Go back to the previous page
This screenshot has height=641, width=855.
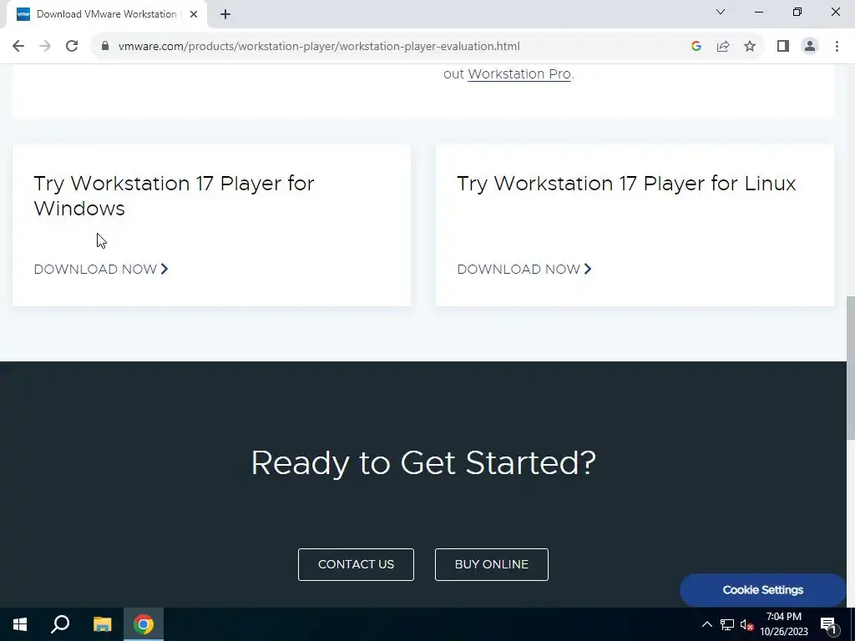pos(18,47)
